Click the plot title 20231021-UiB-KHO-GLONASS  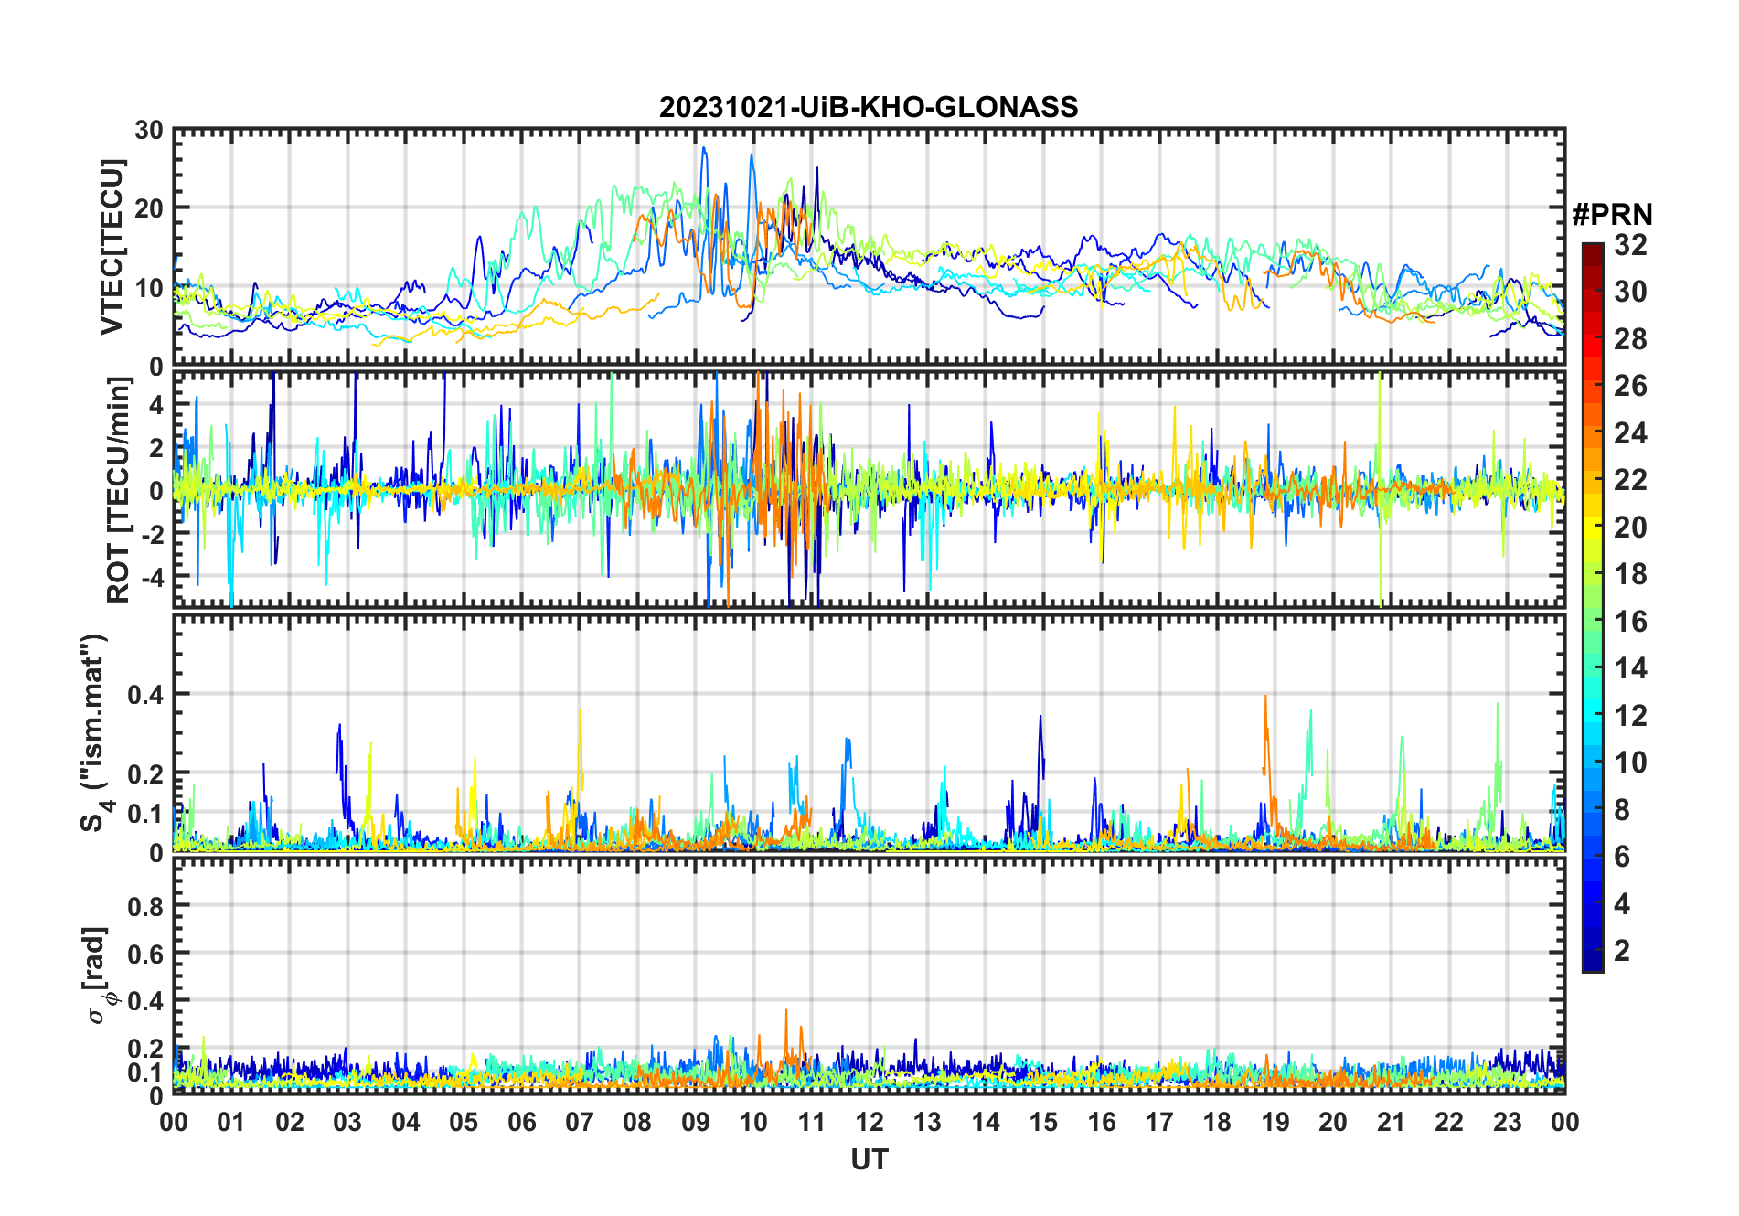pyautogui.click(x=869, y=108)
